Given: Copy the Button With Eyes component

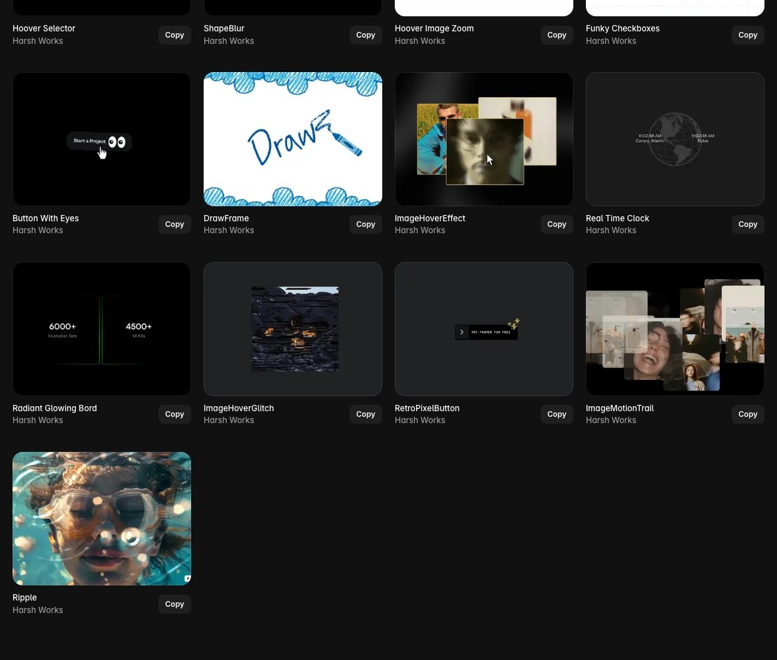Looking at the screenshot, I should [x=174, y=224].
